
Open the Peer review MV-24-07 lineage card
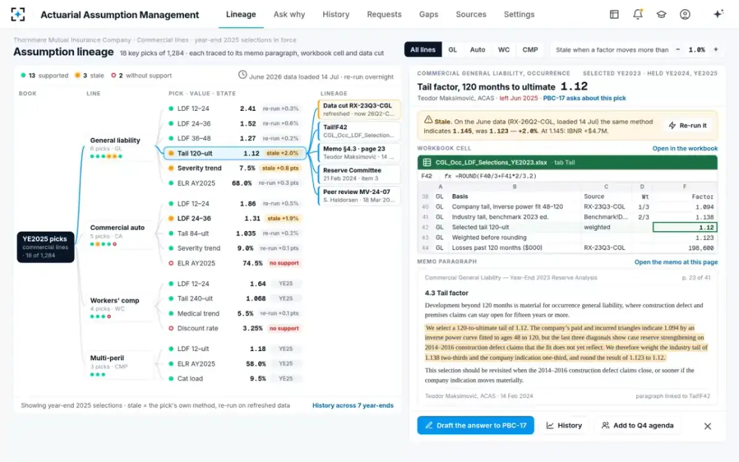[359, 195]
